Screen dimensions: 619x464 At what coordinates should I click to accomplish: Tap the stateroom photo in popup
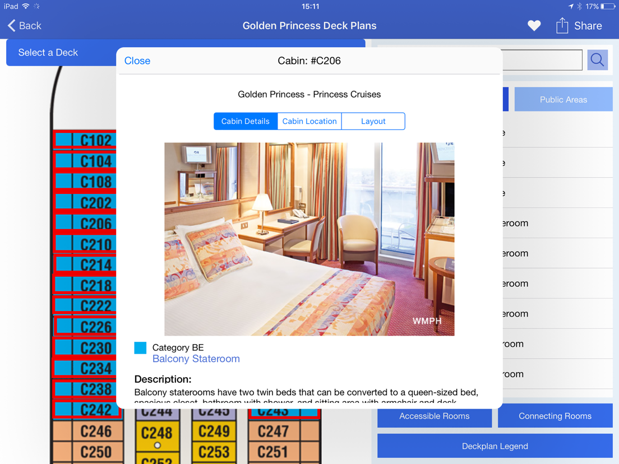(x=309, y=239)
